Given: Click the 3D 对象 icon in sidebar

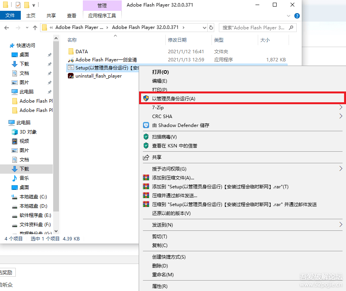Looking at the screenshot, I should click(x=15, y=132).
